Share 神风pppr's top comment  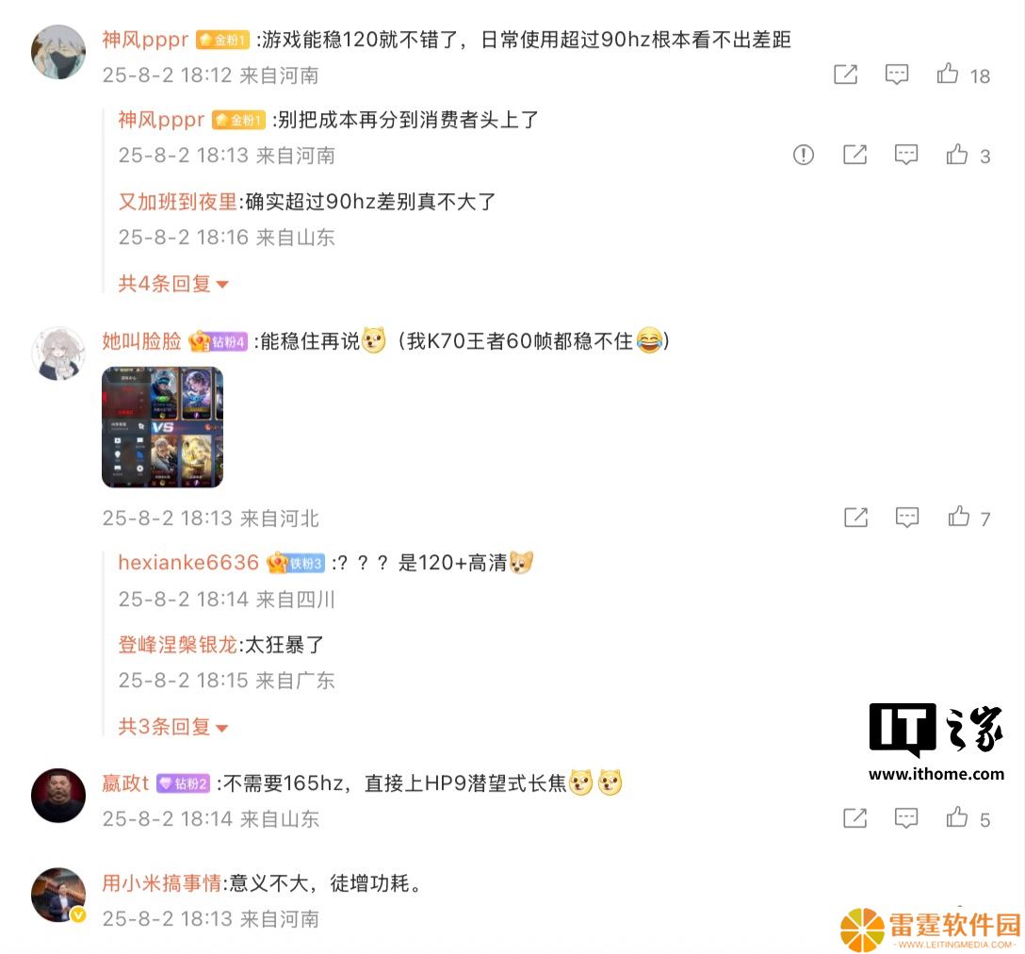pyautogui.click(x=845, y=74)
